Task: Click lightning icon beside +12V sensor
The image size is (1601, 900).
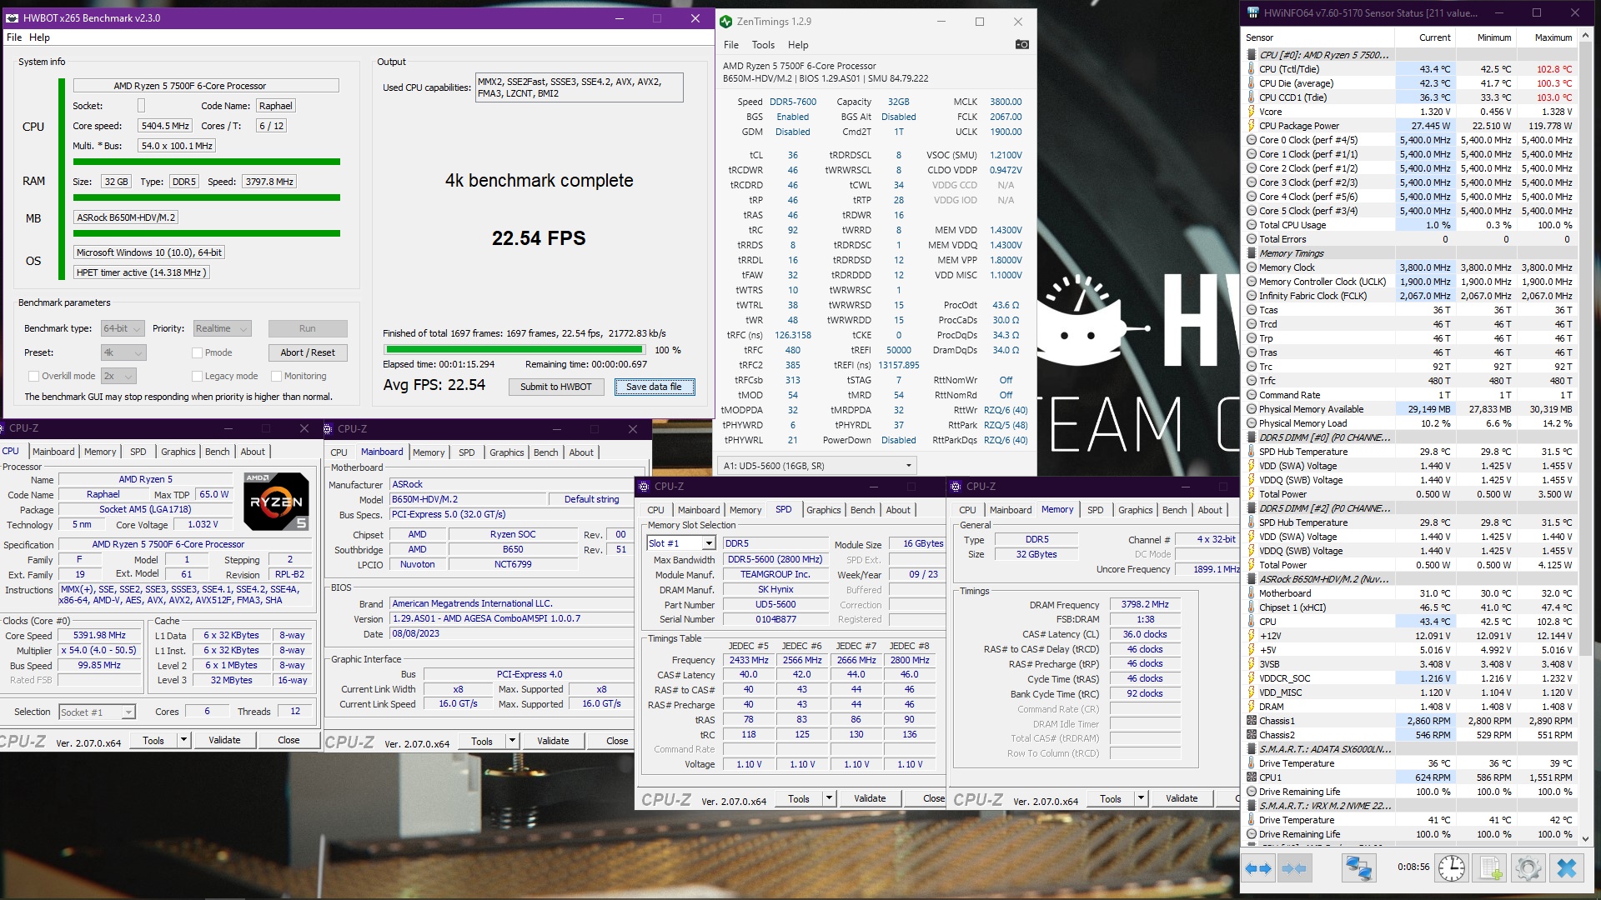Action: pyautogui.click(x=1252, y=636)
